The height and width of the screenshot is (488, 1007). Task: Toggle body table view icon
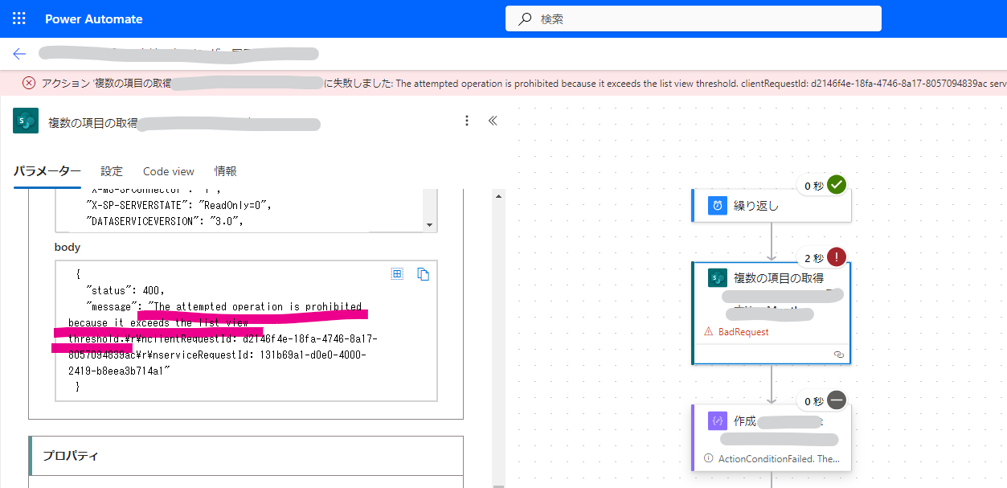click(397, 274)
